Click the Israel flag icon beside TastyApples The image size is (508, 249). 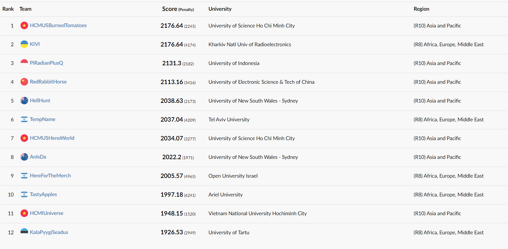point(24,194)
